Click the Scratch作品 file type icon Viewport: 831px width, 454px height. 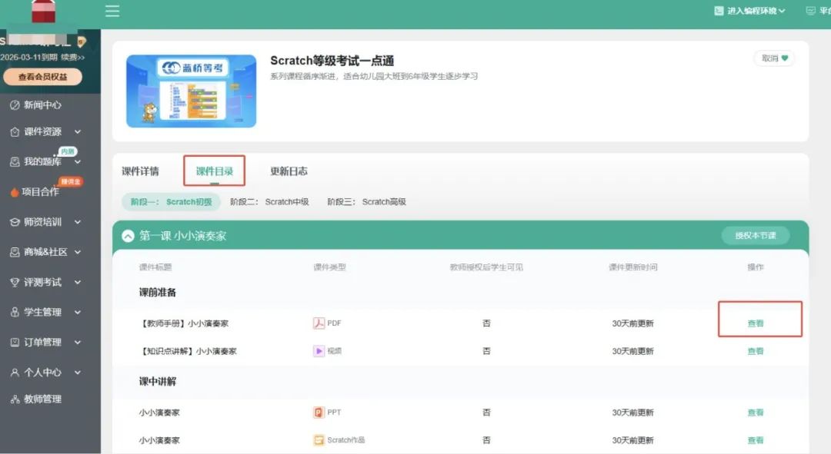(319, 439)
